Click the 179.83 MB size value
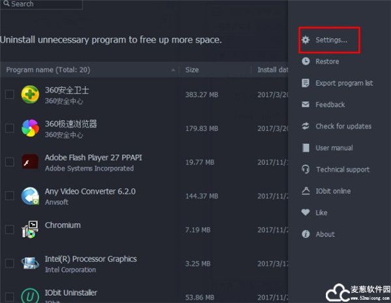The height and width of the screenshot is (303, 391). point(201,128)
